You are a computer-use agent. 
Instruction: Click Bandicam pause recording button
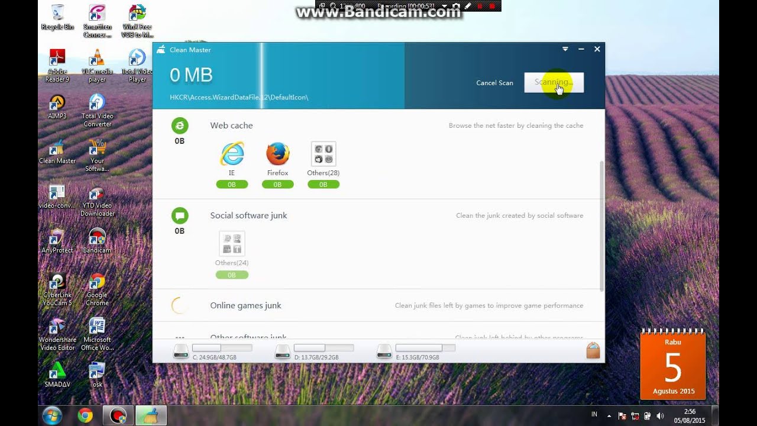(x=480, y=6)
